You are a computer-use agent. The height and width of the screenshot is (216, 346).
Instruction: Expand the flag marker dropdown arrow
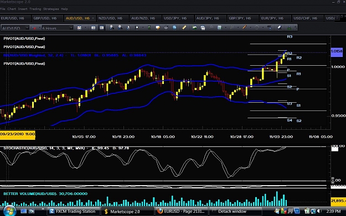(143, 28)
